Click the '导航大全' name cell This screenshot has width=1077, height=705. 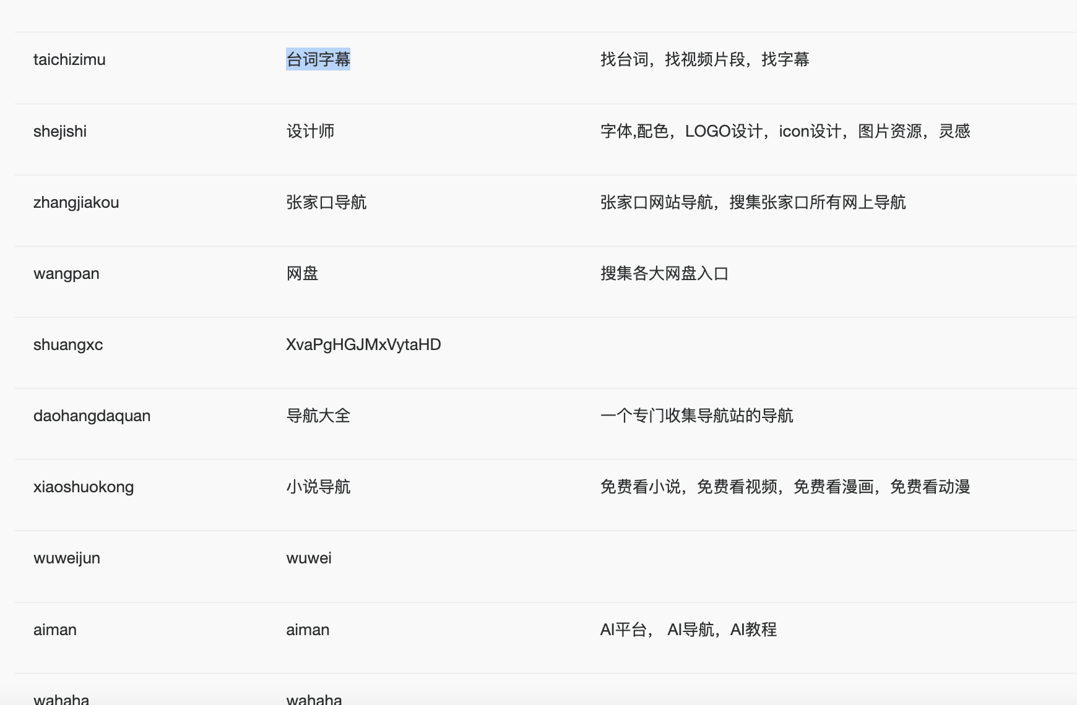[318, 416]
